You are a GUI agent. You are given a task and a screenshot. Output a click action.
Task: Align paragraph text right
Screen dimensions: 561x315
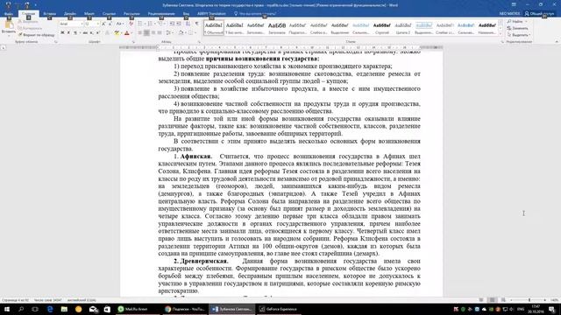pyautogui.click(x=153, y=33)
